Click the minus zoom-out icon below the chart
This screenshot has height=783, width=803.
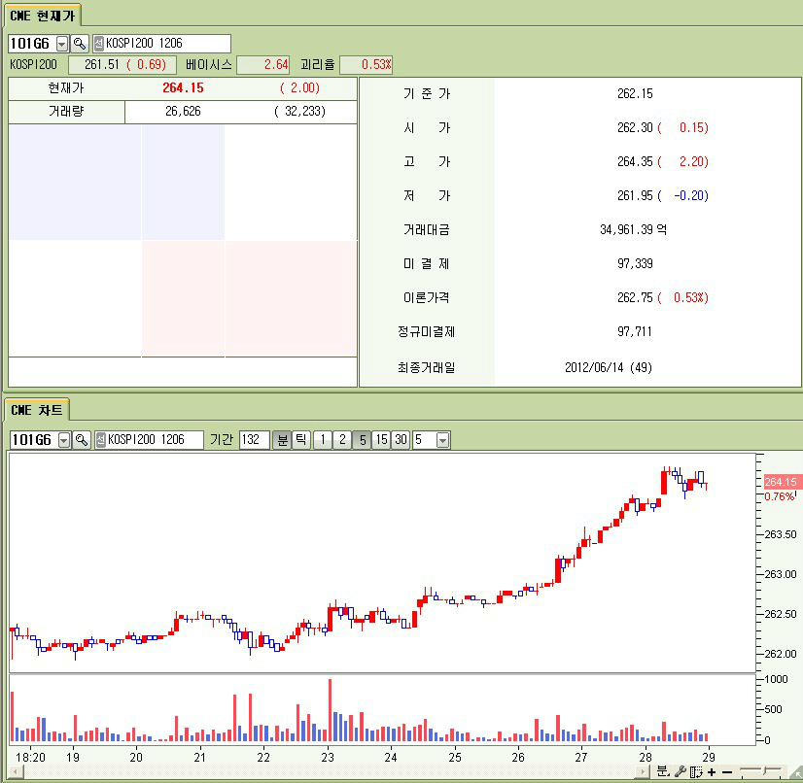coord(726,771)
